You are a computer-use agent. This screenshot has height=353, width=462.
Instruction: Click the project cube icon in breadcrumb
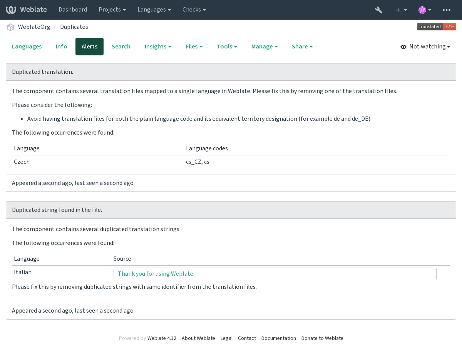(x=10, y=27)
